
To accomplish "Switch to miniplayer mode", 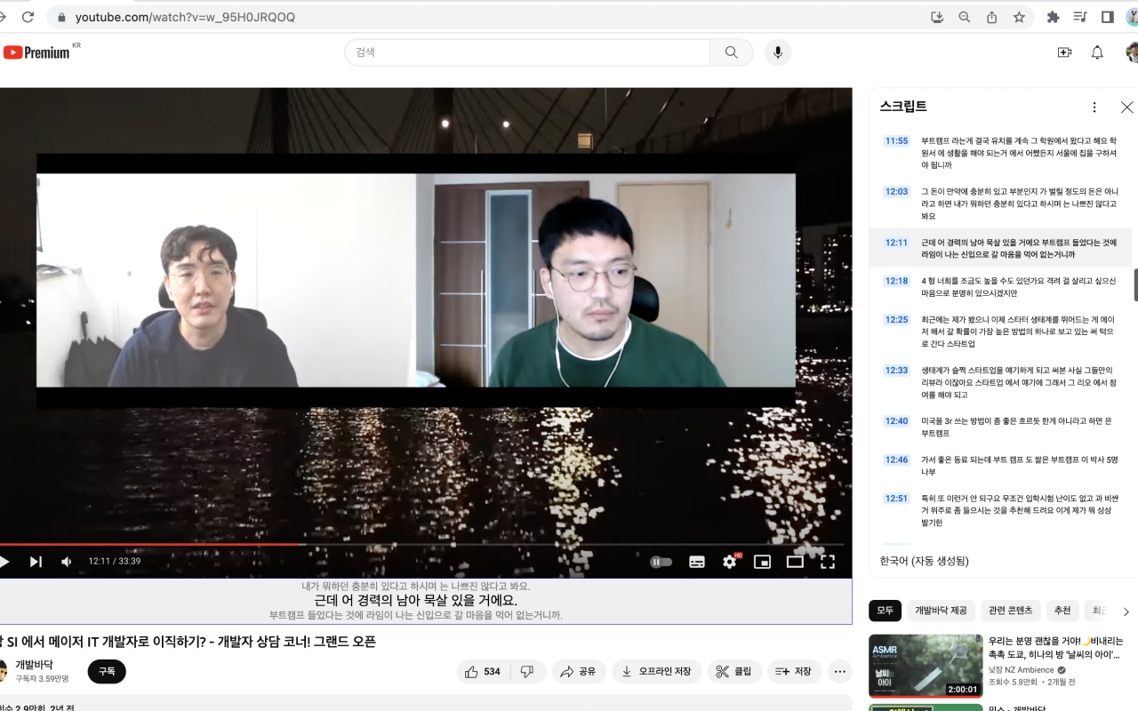I will click(762, 562).
